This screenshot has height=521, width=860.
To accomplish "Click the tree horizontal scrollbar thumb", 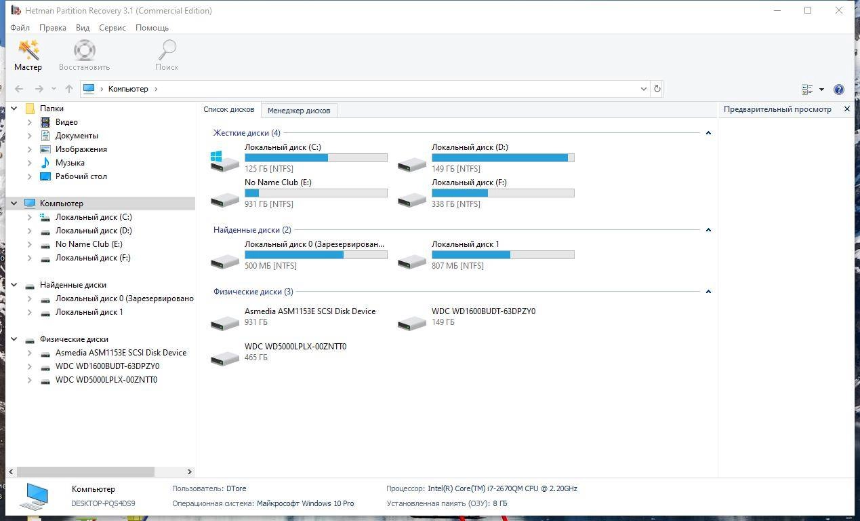I will [x=85, y=471].
